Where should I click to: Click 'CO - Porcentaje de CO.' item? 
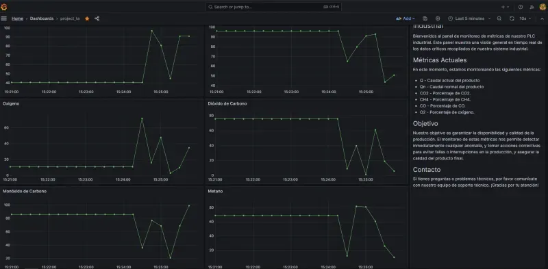(x=443, y=105)
